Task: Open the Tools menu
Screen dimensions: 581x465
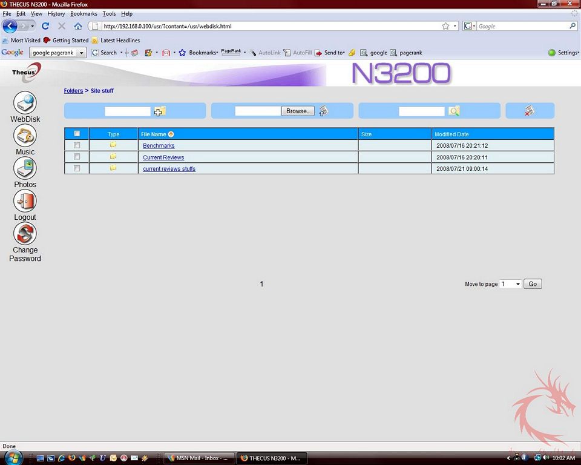Action: (x=109, y=14)
